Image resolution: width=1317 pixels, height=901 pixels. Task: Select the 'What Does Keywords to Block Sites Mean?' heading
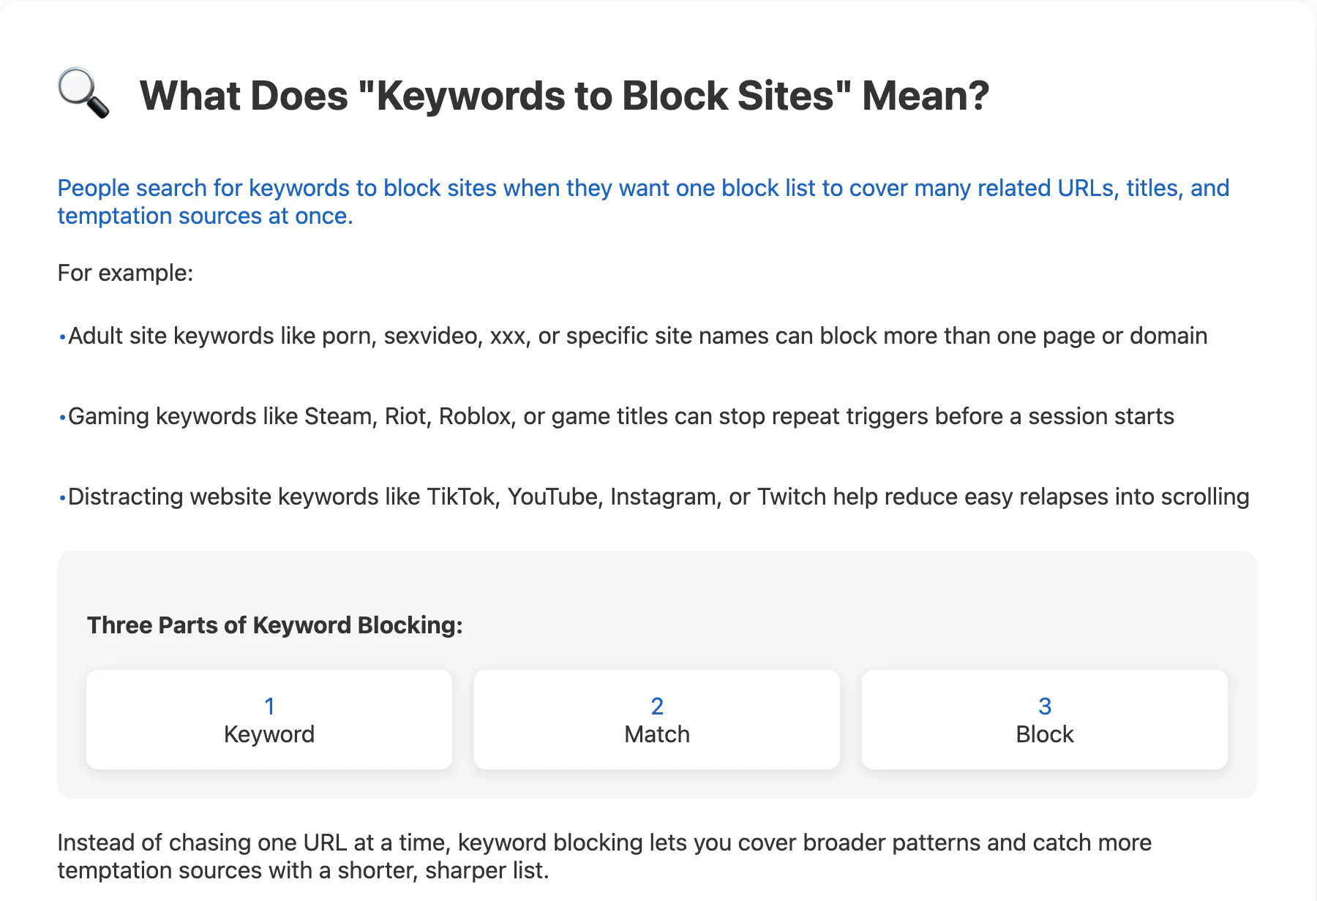564,96
